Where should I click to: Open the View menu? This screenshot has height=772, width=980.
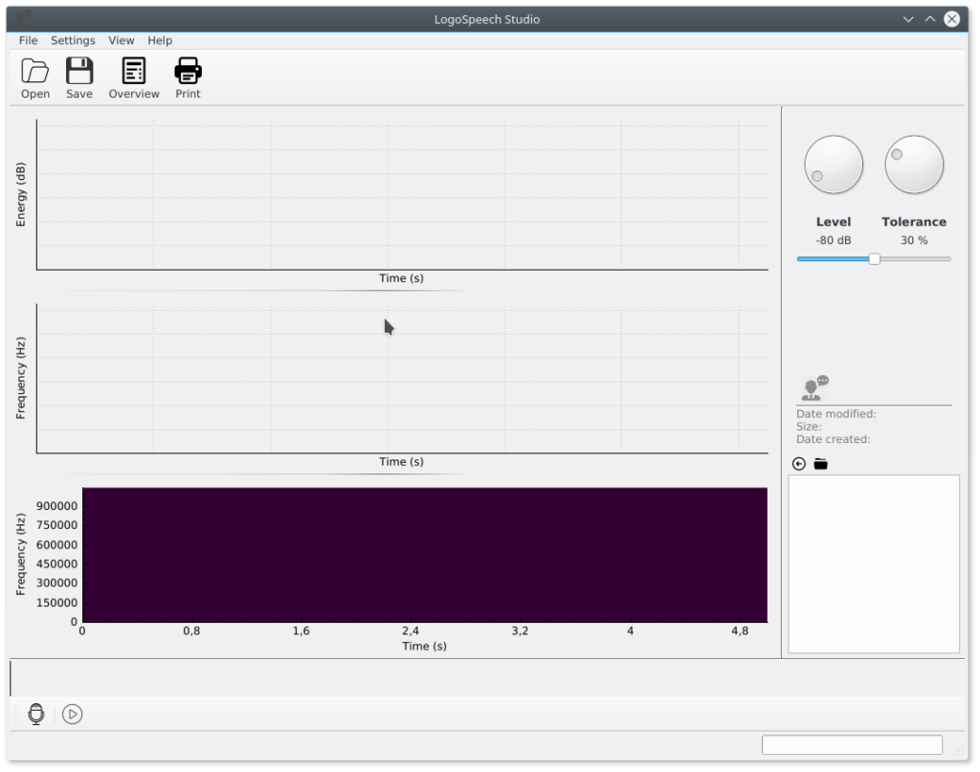pyautogui.click(x=121, y=40)
